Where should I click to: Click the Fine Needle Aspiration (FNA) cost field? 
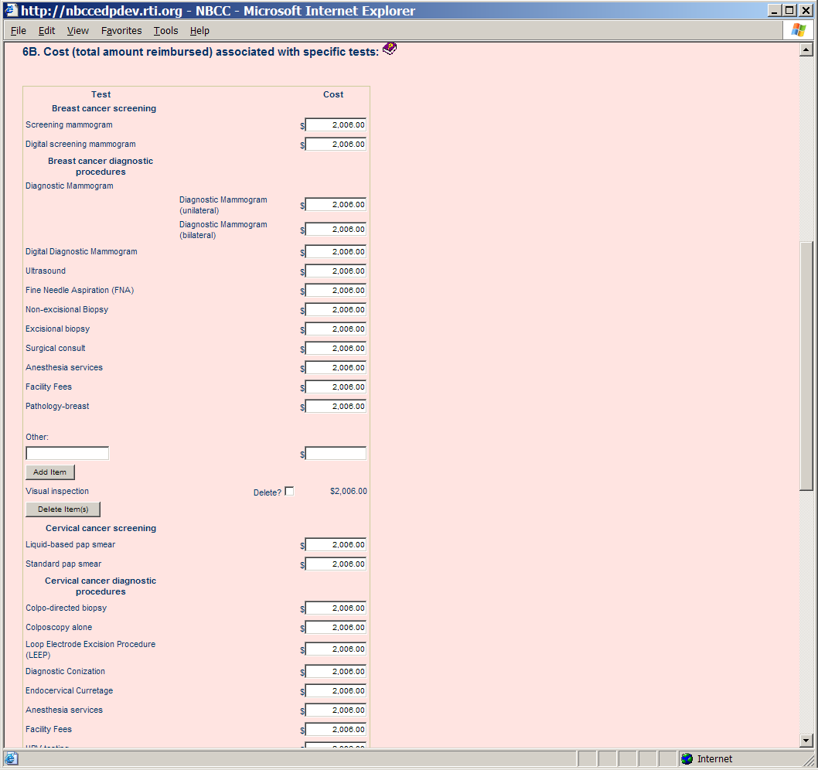(x=336, y=291)
